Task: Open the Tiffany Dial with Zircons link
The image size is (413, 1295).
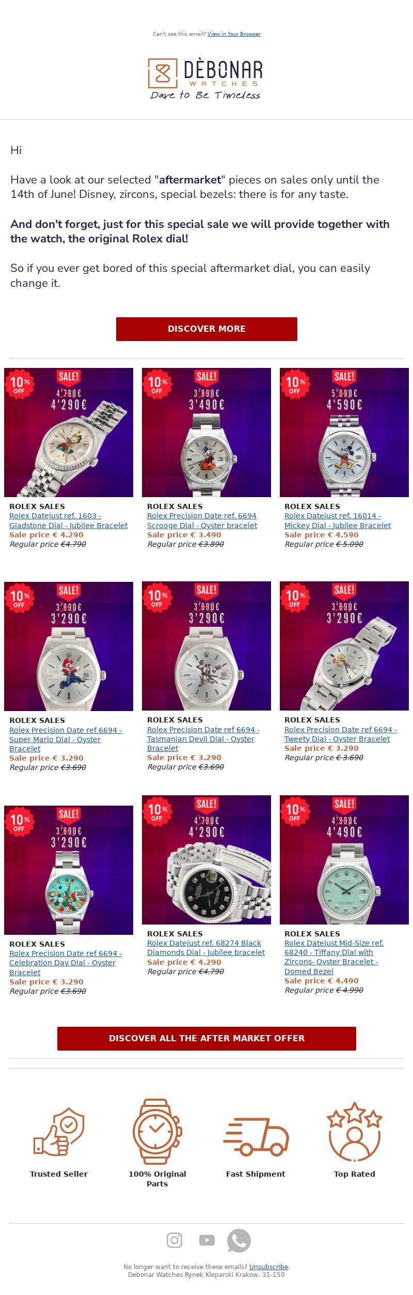Action: (334, 957)
